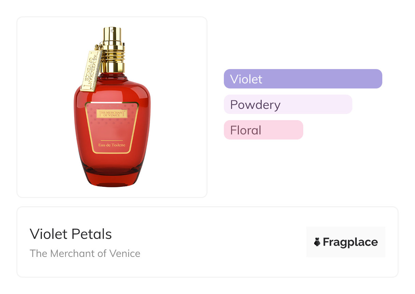Click the Fragplace bottle logo icon
The height and width of the screenshot is (294, 415).
tap(317, 242)
